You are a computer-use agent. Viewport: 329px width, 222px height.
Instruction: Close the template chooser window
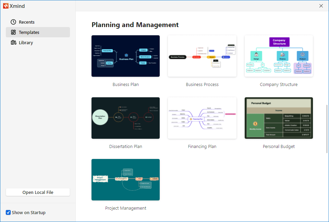click(321, 6)
